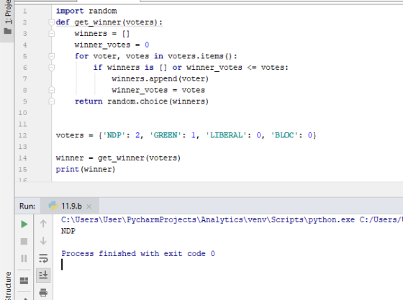Viewport: 403px width, 300px height.
Task: Go up the stack trace
Action: point(43,224)
